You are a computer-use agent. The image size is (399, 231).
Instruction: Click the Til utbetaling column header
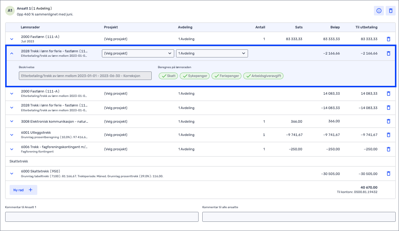[x=367, y=27]
